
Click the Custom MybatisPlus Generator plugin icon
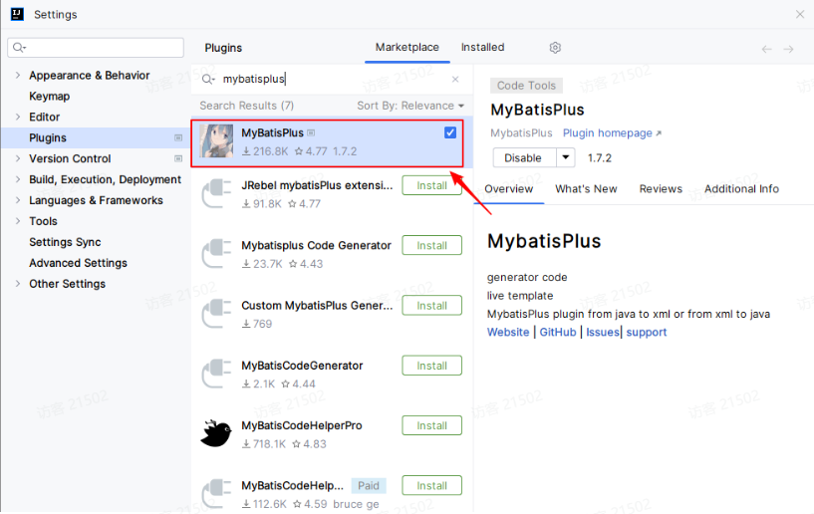216,314
